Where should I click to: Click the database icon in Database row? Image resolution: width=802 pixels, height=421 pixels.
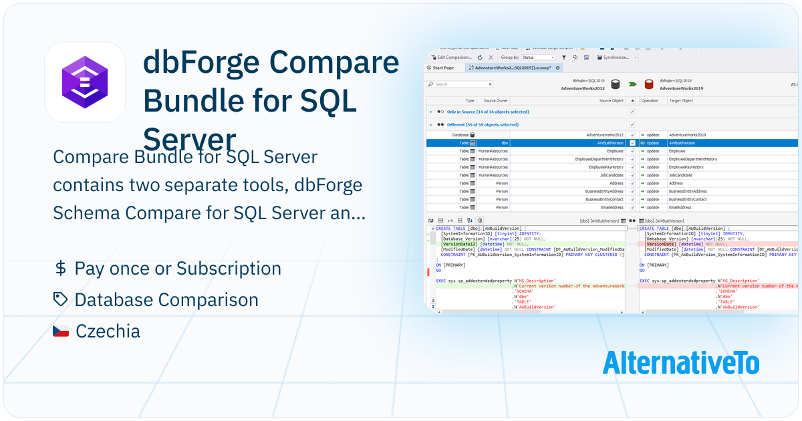pos(473,135)
